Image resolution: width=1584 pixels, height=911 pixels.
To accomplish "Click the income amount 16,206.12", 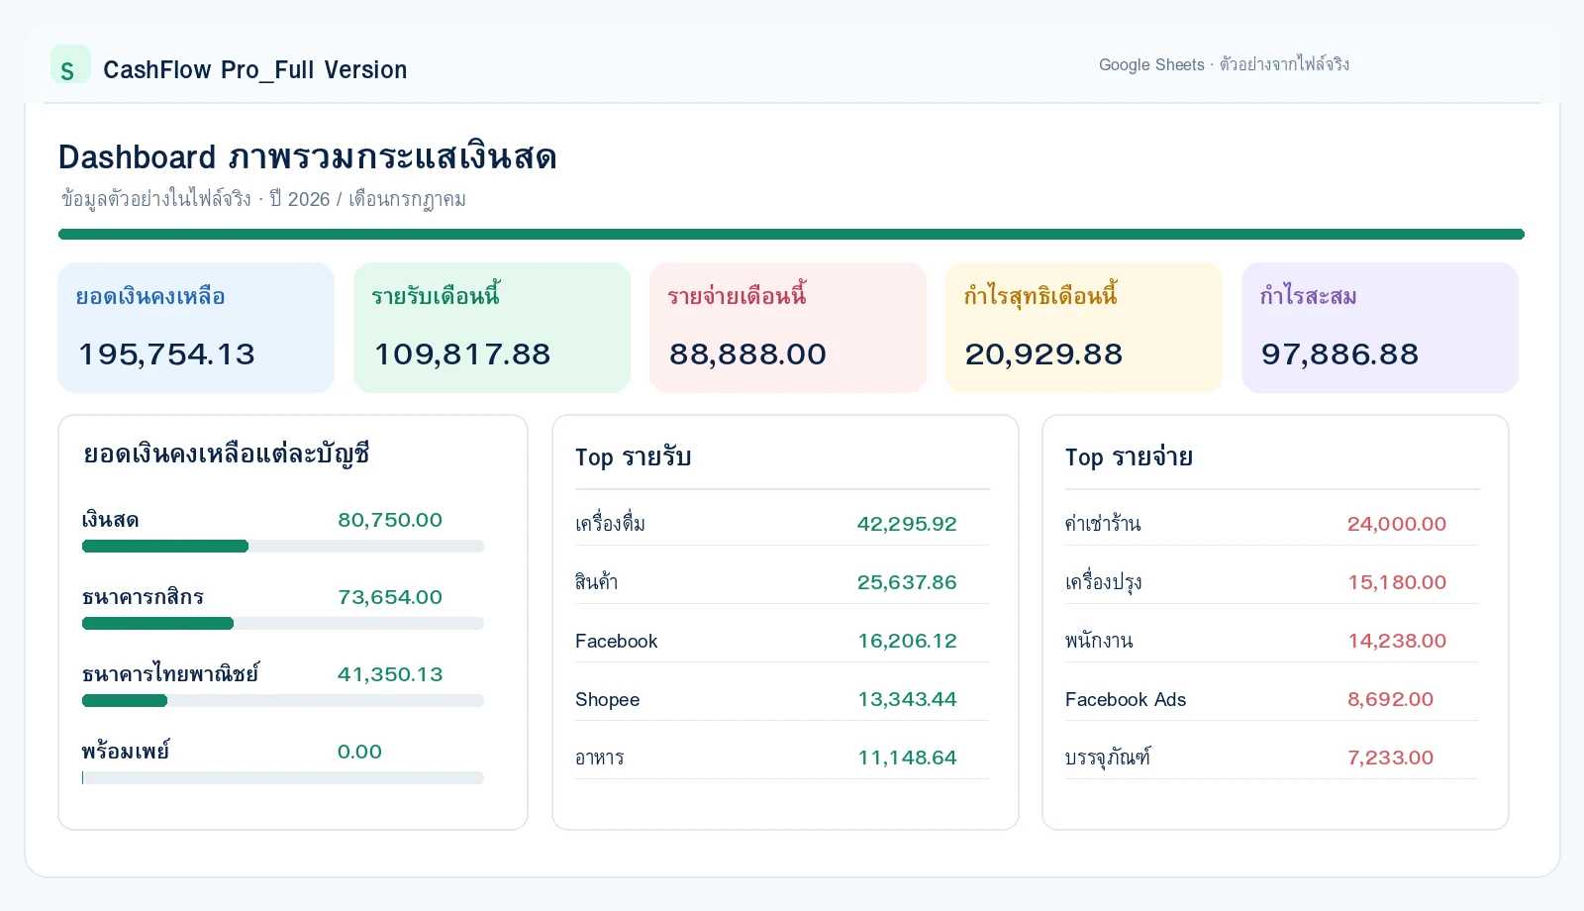I will [x=907, y=641].
